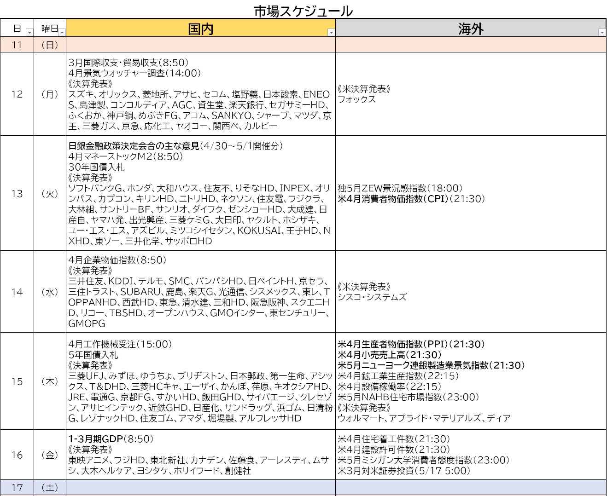Click the 4月企業物価指数(8:50) line
Image resolution: width=607 pixels, height=496 pixels.
pos(117,260)
